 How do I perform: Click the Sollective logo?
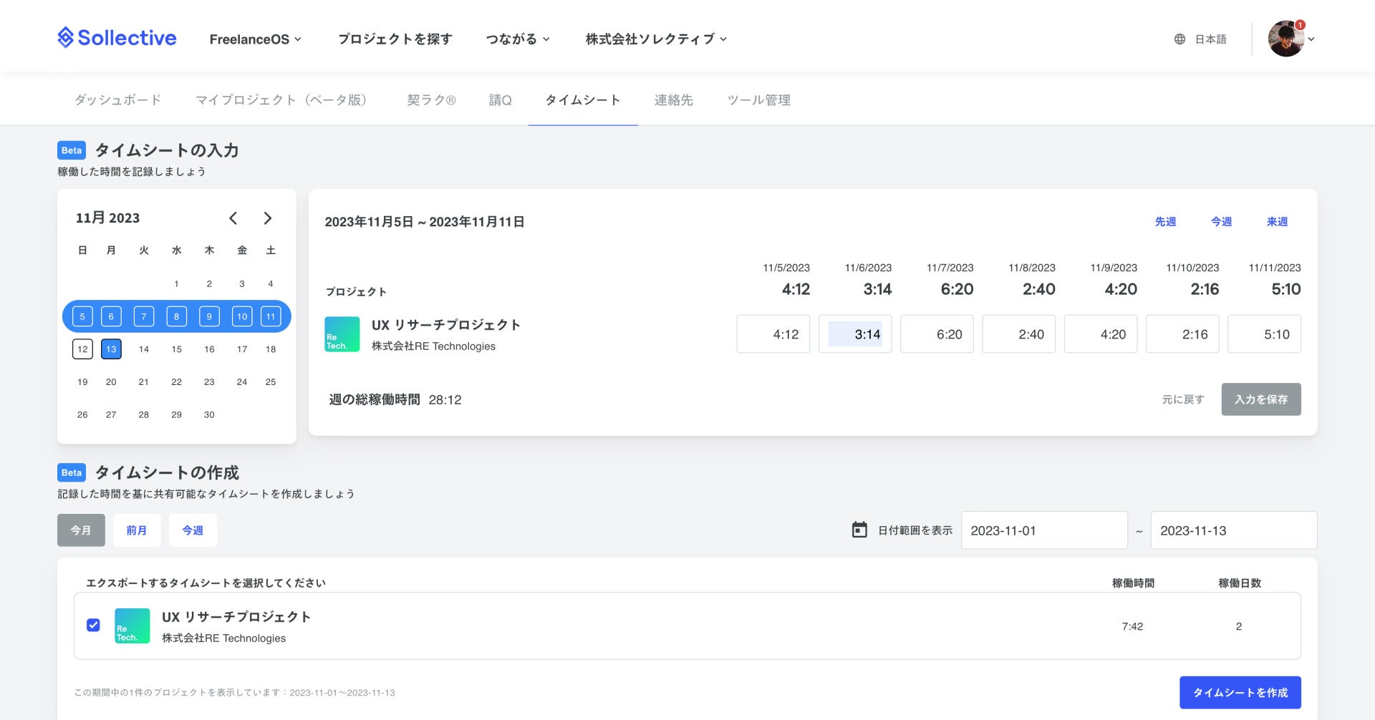point(117,38)
